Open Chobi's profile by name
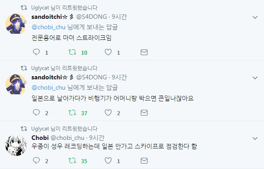264x169 pixels. [40, 138]
